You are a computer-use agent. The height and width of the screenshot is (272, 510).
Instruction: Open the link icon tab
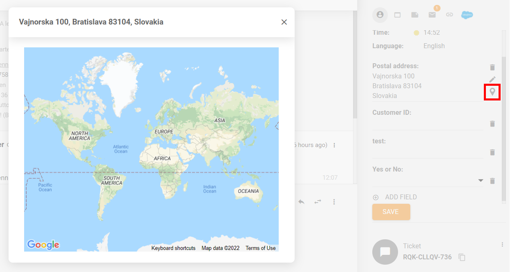pos(449,15)
